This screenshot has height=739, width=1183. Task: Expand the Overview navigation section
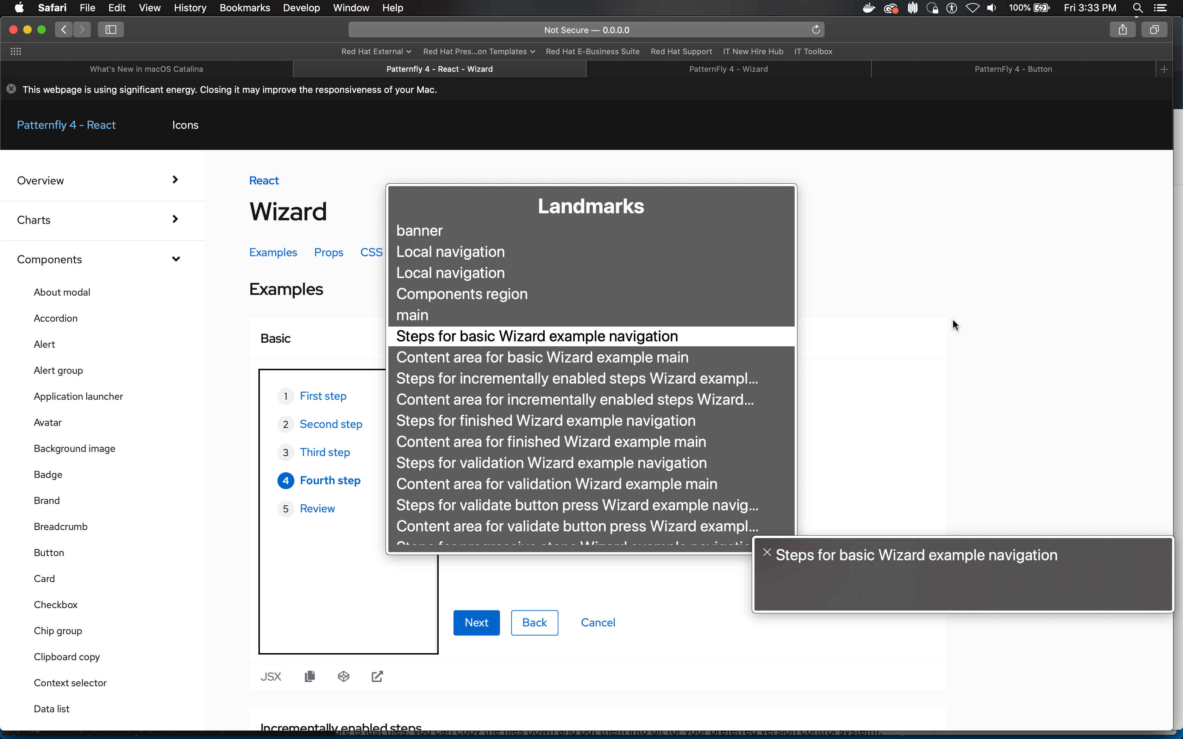coord(175,180)
